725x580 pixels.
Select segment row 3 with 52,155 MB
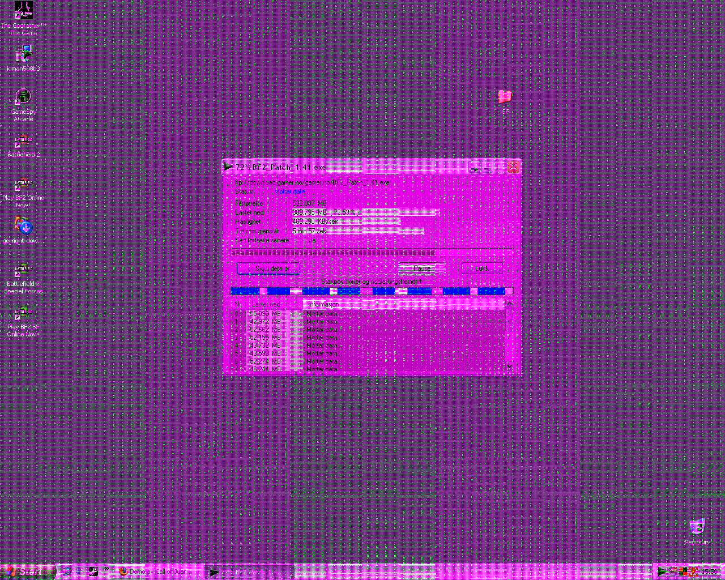point(368,337)
